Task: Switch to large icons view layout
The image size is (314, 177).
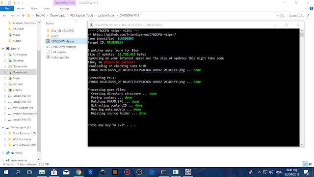Action: point(310,164)
